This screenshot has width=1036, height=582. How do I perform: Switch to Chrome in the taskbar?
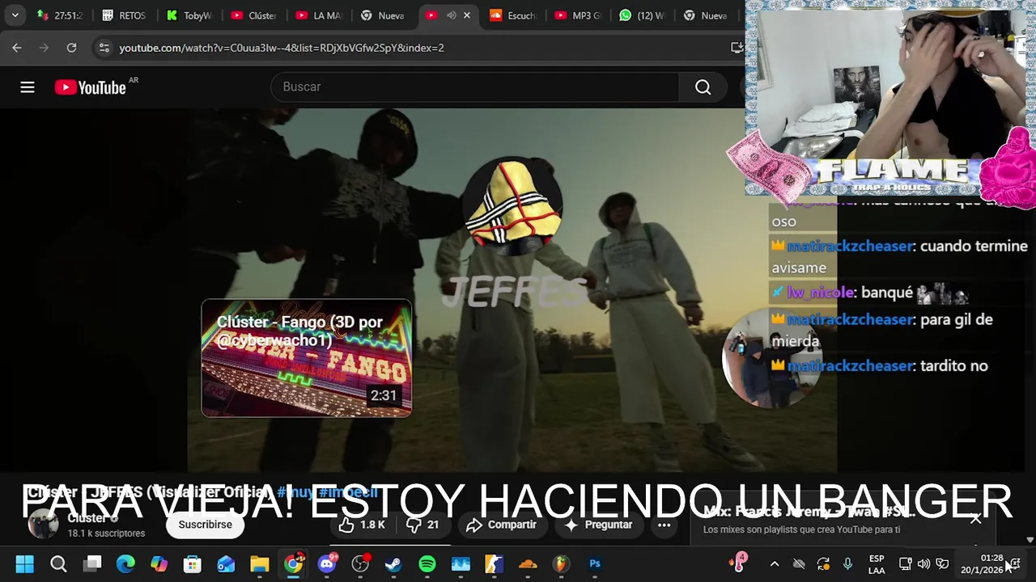[293, 564]
